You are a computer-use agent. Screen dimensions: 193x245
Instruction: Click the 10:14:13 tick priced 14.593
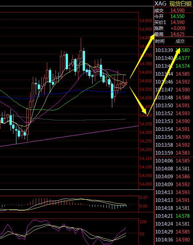172,192
